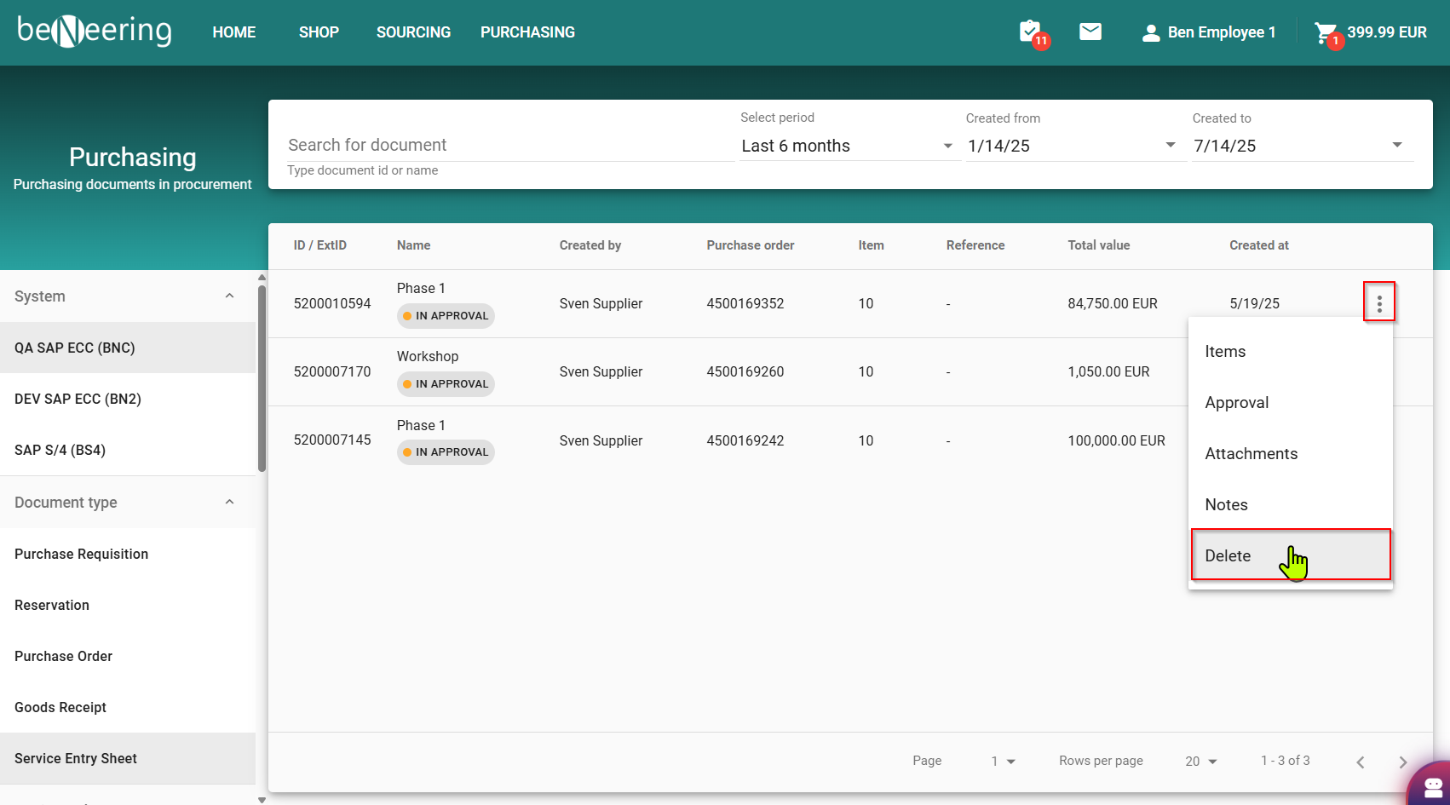Choose Attachments from the context menu
The width and height of the screenshot is (1450, 805).
point(1291,453)
